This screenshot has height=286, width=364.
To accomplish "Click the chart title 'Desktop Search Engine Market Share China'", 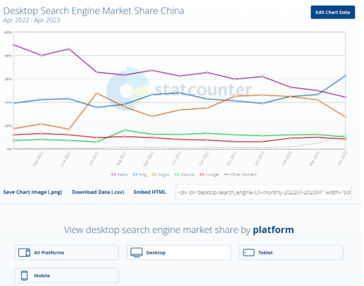I will [95, 11].
